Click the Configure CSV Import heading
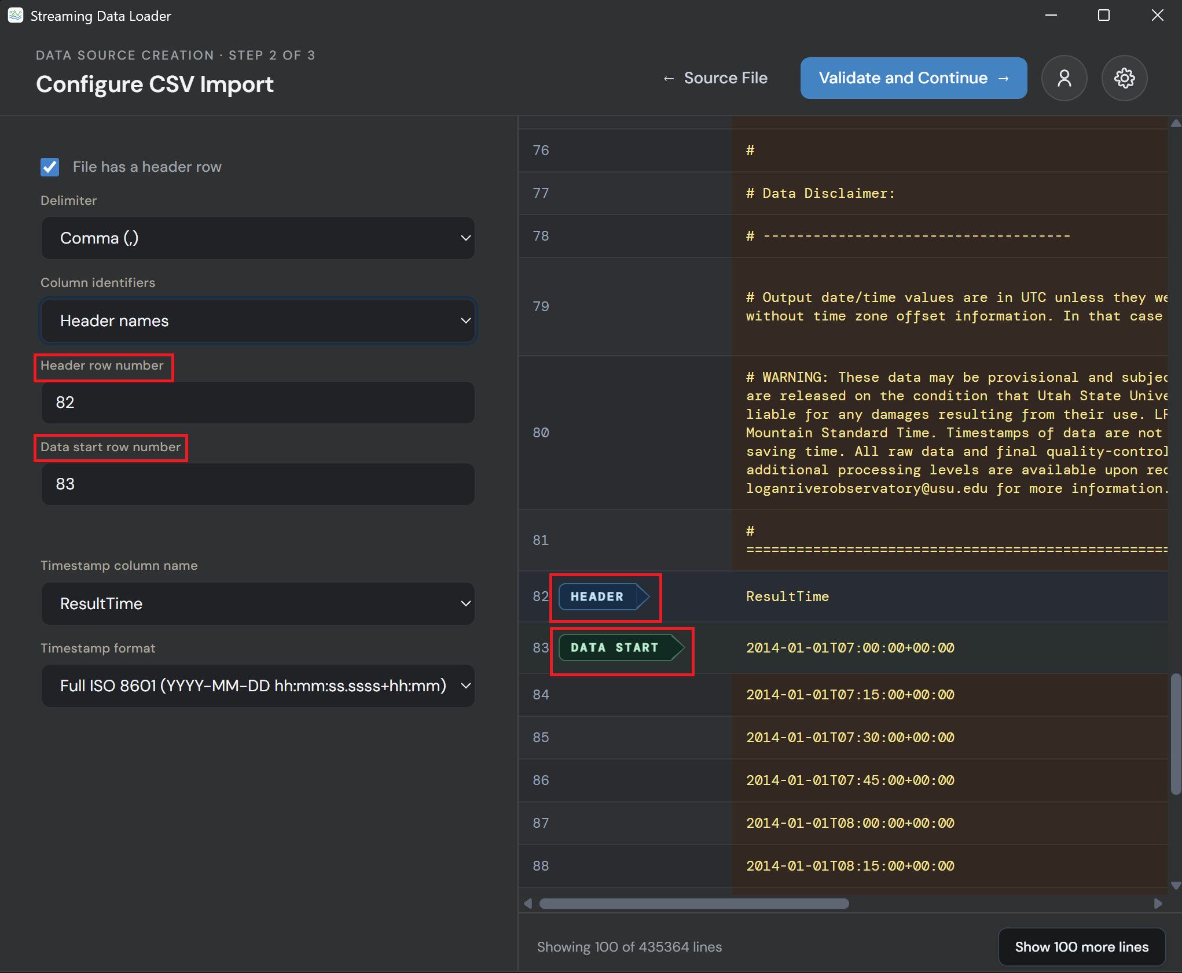Image resolution: width=1182 pixels, height=973 pixels. click(x=155, y=84)
